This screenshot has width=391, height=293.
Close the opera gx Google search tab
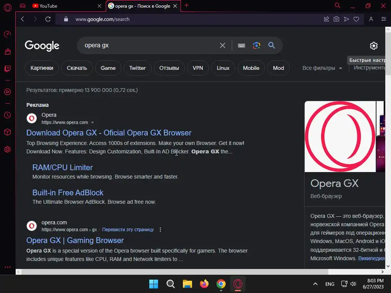175,6
